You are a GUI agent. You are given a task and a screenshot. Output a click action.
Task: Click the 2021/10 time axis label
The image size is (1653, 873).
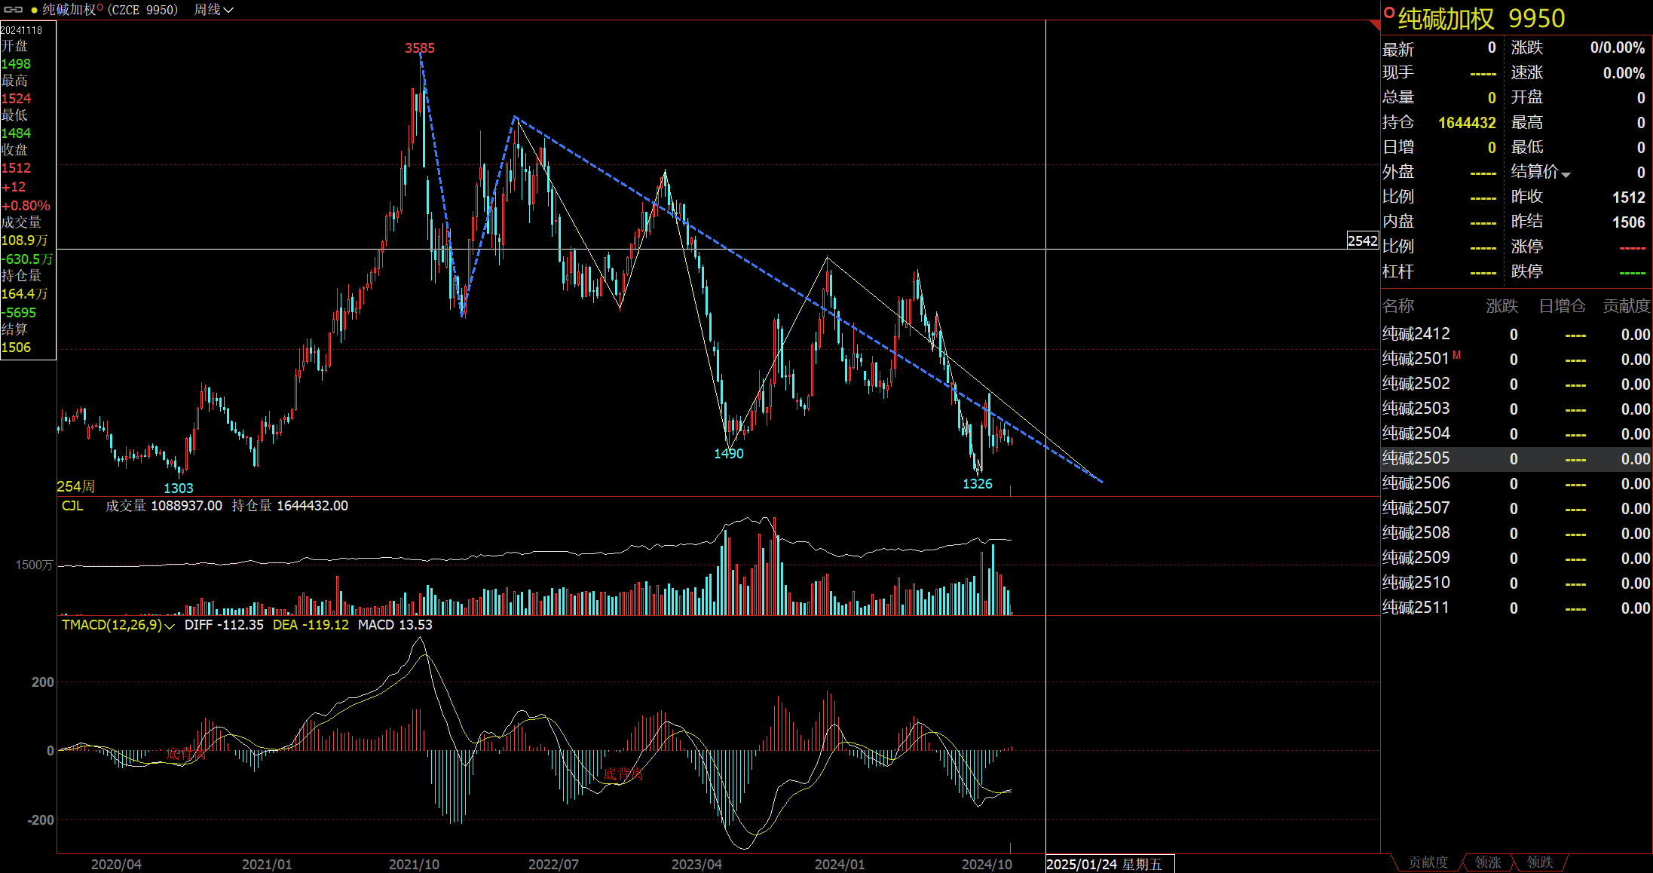(x=414, y=865)
